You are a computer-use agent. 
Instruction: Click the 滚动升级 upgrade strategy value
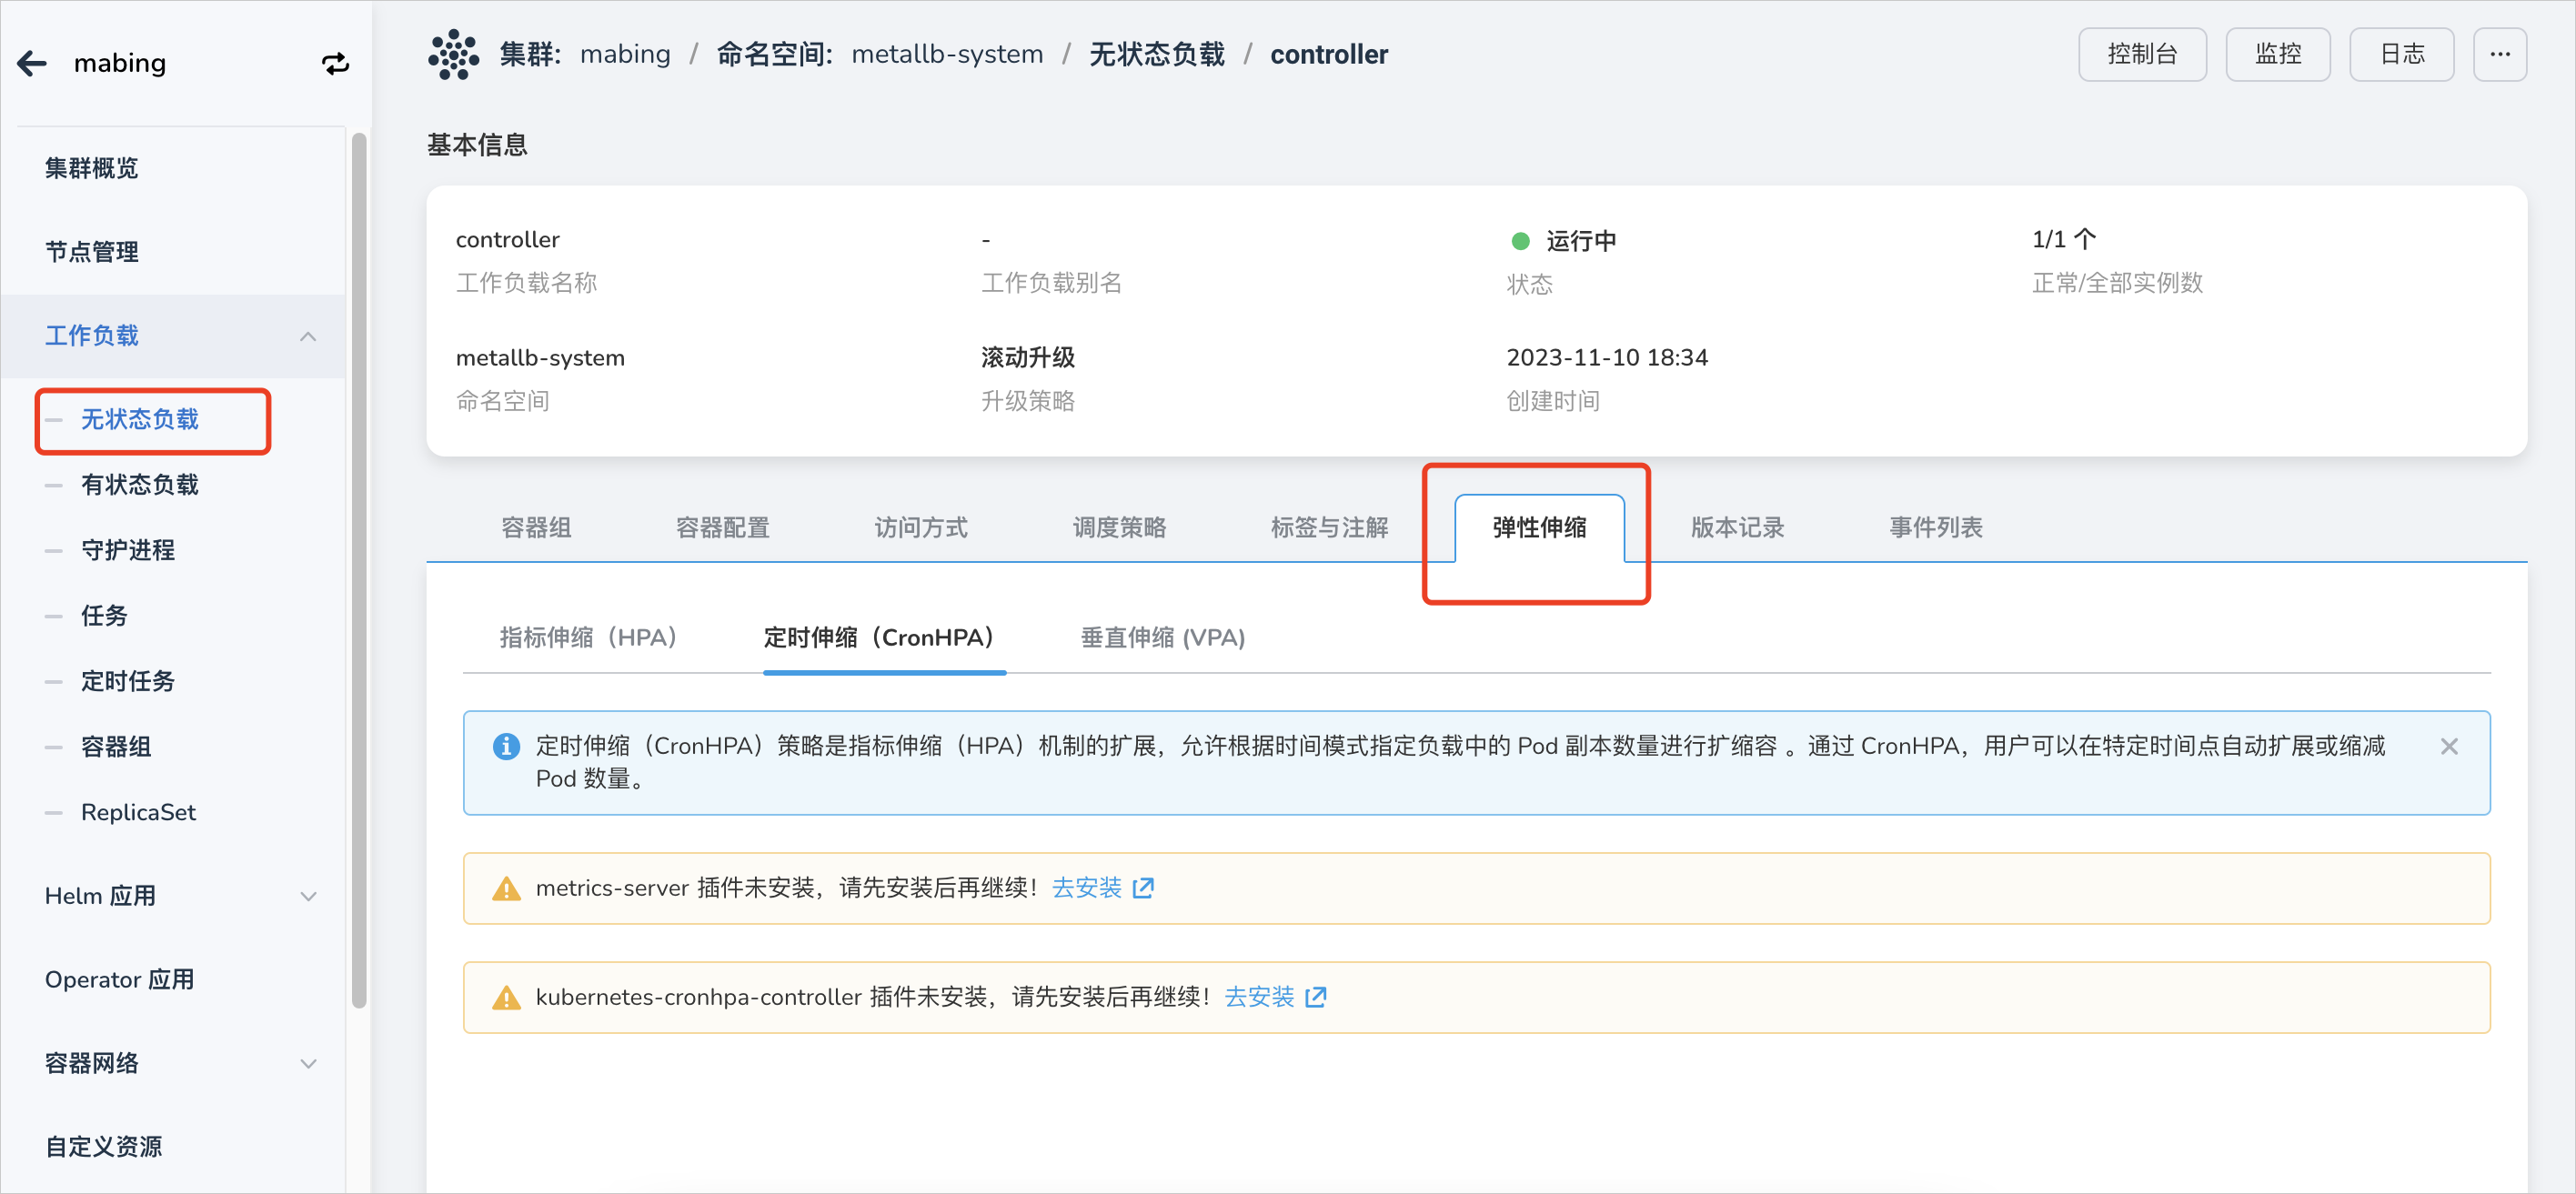click(1027, 357)
